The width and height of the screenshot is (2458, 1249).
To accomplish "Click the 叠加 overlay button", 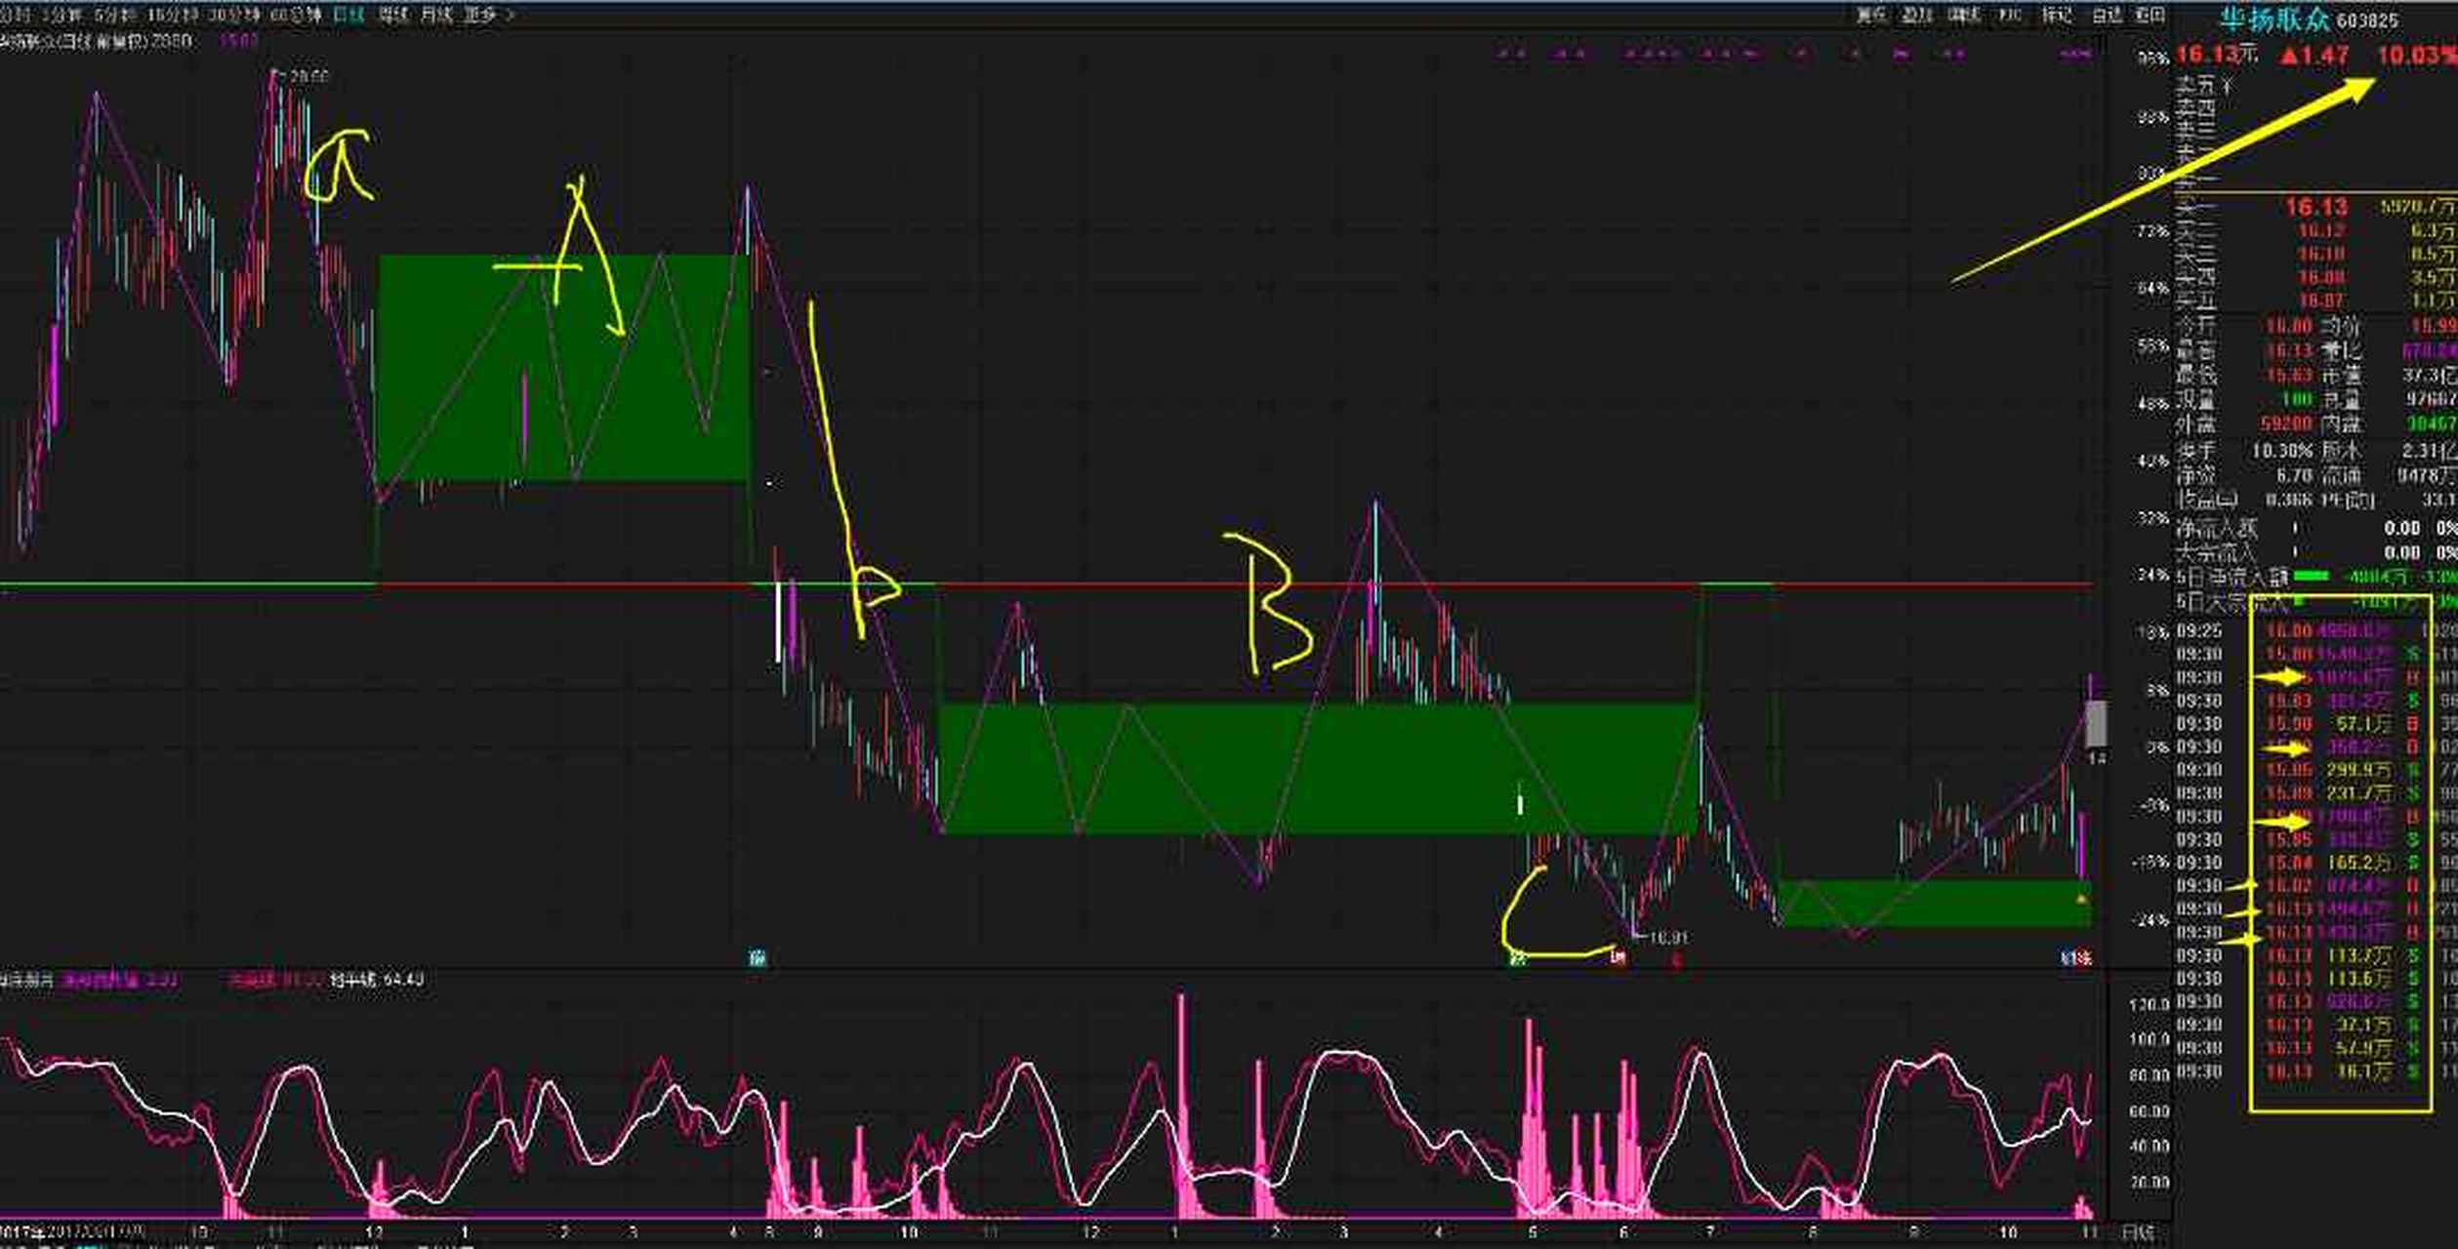I will pos(1917,16).
